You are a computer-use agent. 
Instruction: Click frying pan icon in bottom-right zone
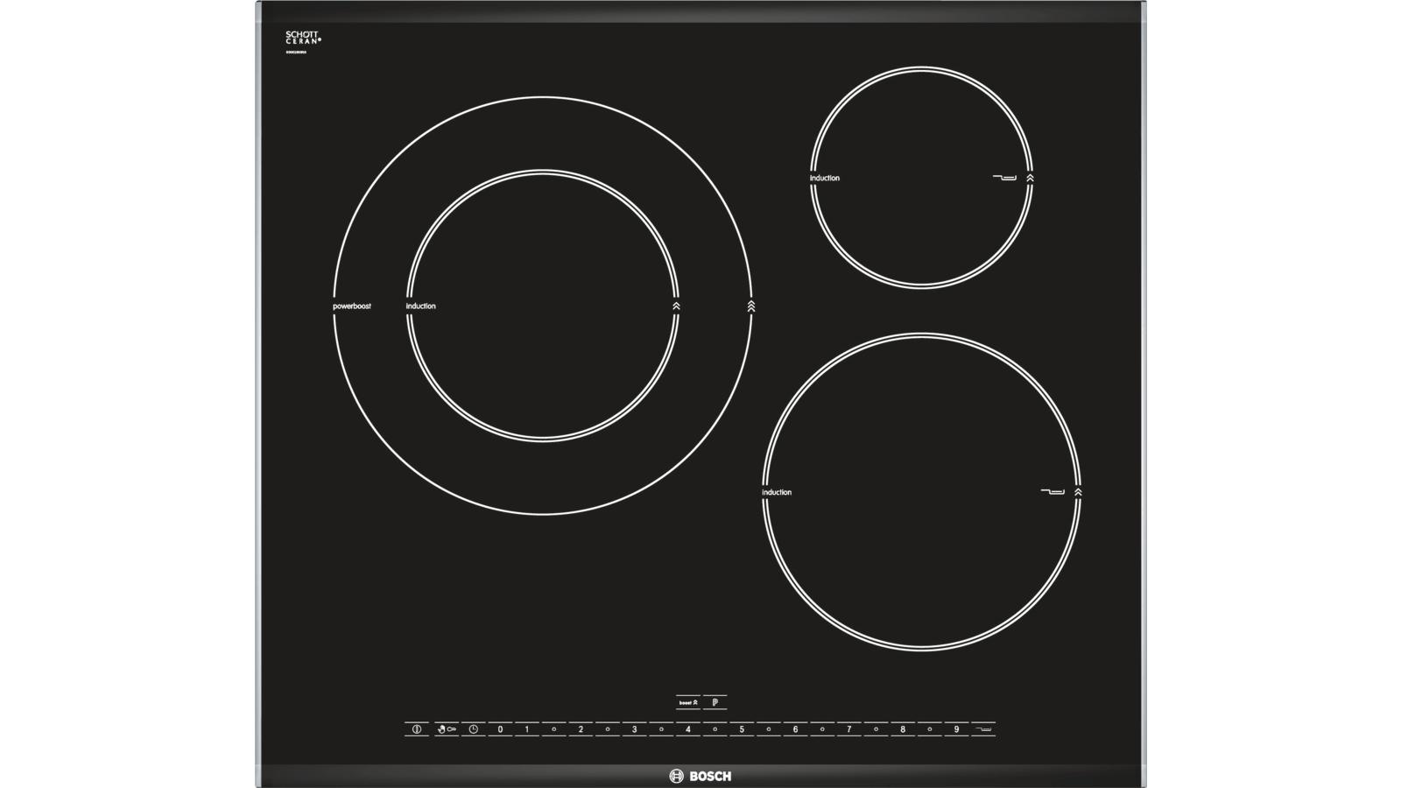[1053, 492]
